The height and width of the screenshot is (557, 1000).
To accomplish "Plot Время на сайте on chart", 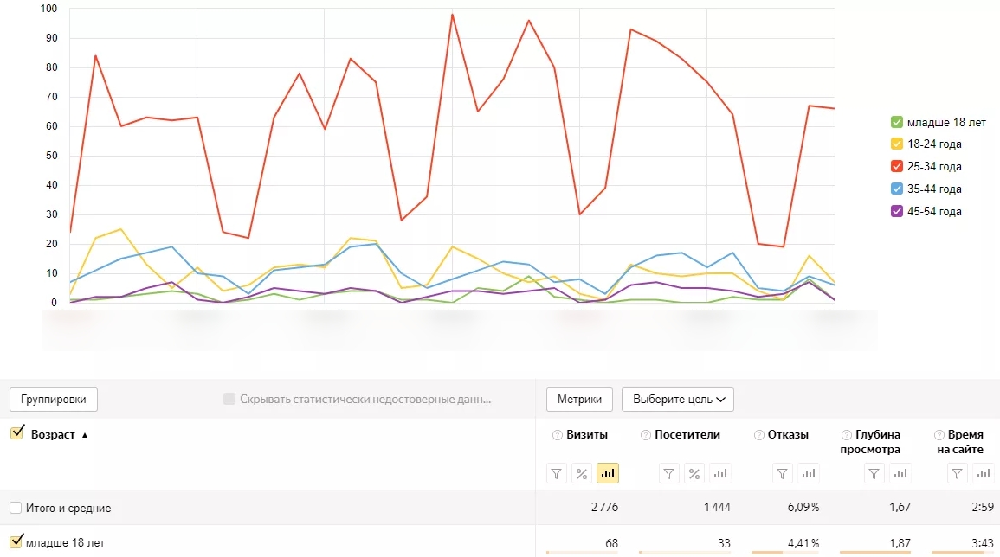I will coord(983,473).
